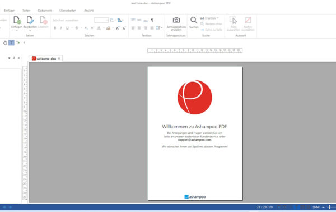Click the bottom vertical alignment icon
336x212 pixels.
point(146,21)
